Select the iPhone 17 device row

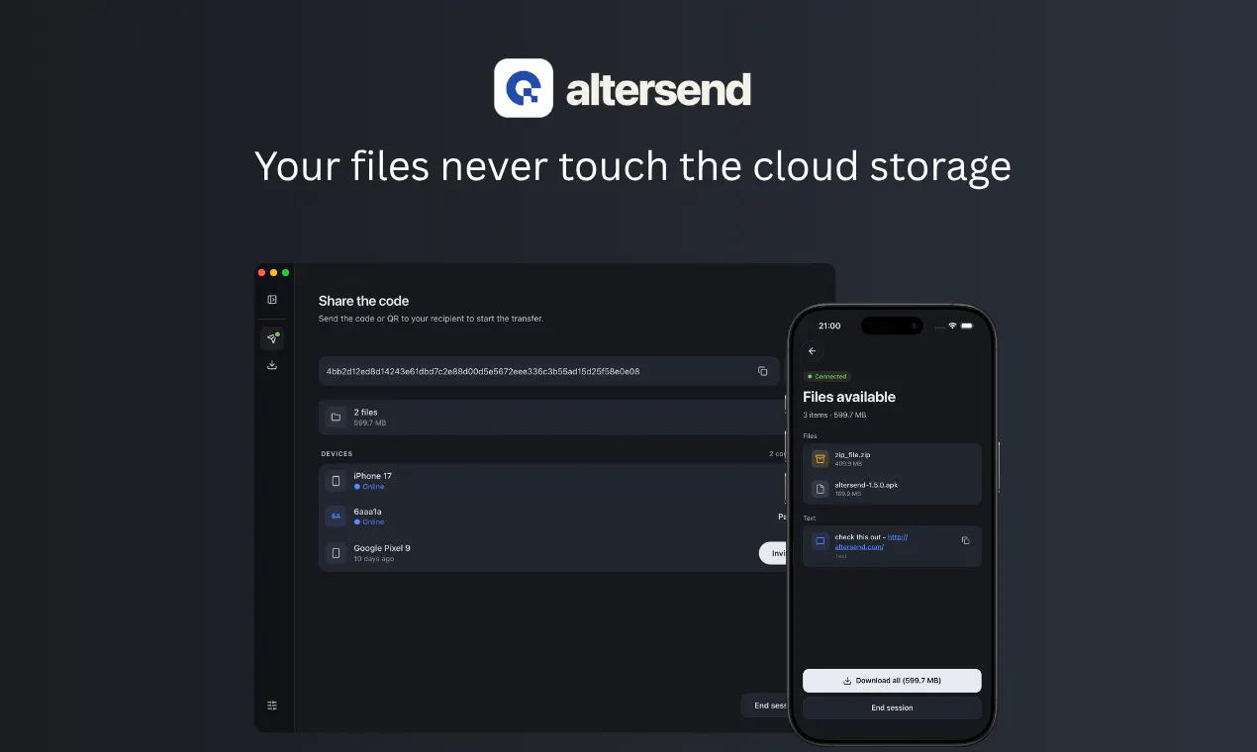point(554,481)
